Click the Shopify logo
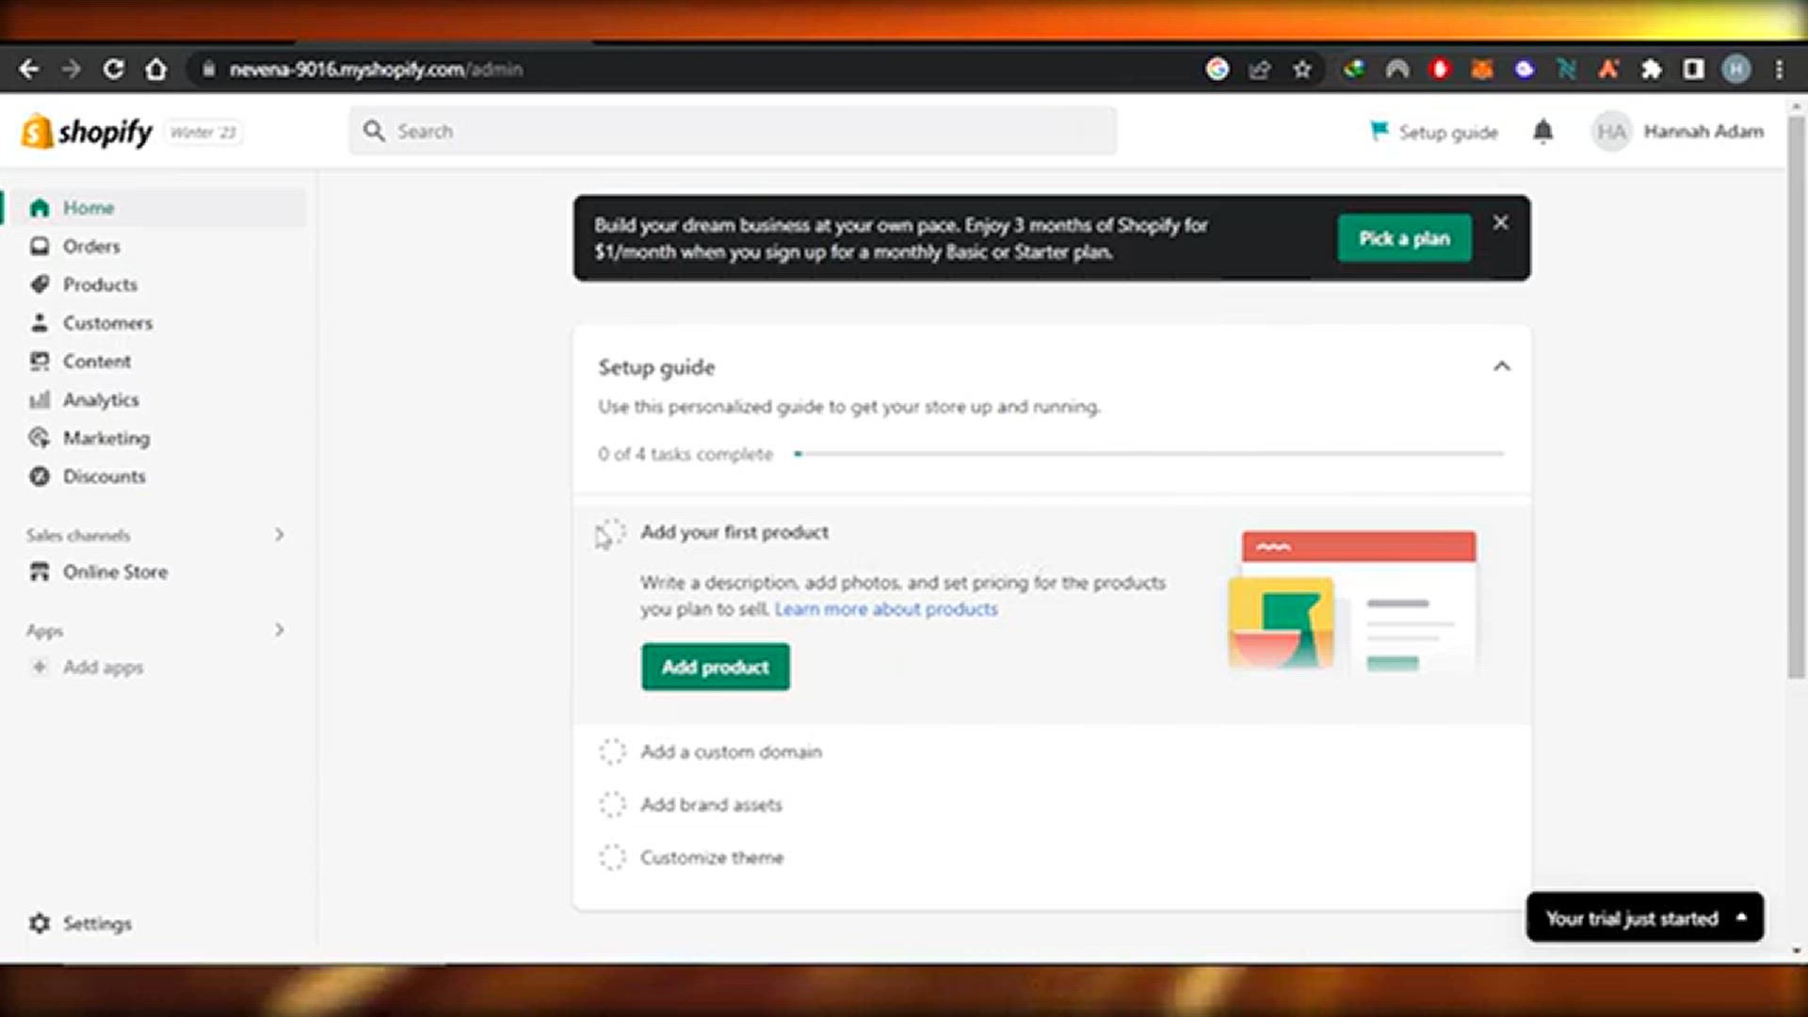The width and height of the screenshot is (1808, 1017). coord(87,132)
